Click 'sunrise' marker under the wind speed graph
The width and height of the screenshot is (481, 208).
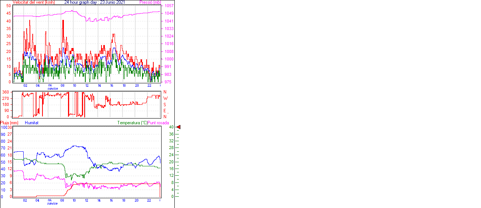click(x=53, y=89)
